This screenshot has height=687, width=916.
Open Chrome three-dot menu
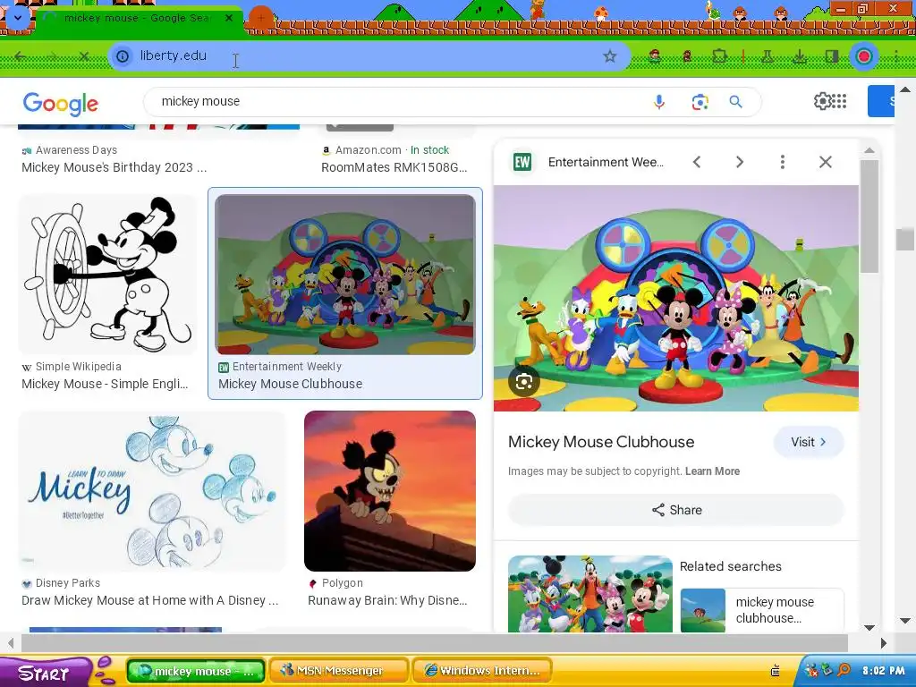[895, 56]
